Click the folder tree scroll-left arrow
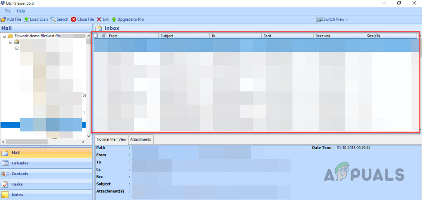The width and height of the screenshot is (422, 200). (3, 142)
